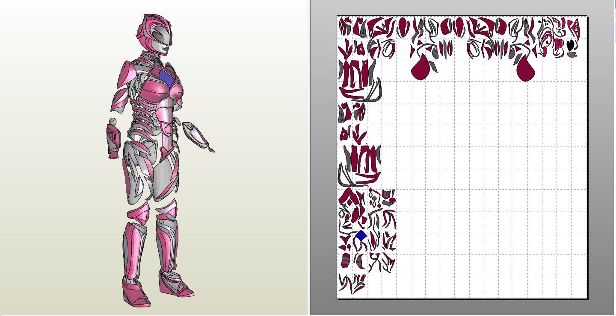Select the detached forearm blade with pointed tip

point(198,137)
